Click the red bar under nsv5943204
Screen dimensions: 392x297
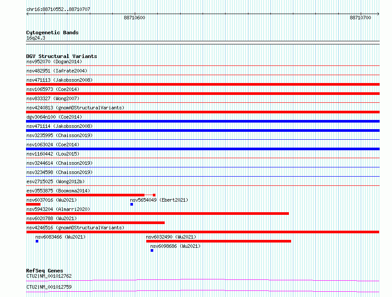(x=158, y=214)
